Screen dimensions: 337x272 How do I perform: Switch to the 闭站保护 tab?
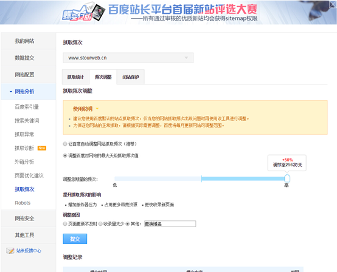point(131,76)
